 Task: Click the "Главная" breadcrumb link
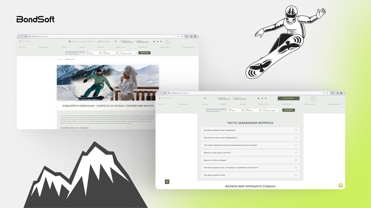59,60
